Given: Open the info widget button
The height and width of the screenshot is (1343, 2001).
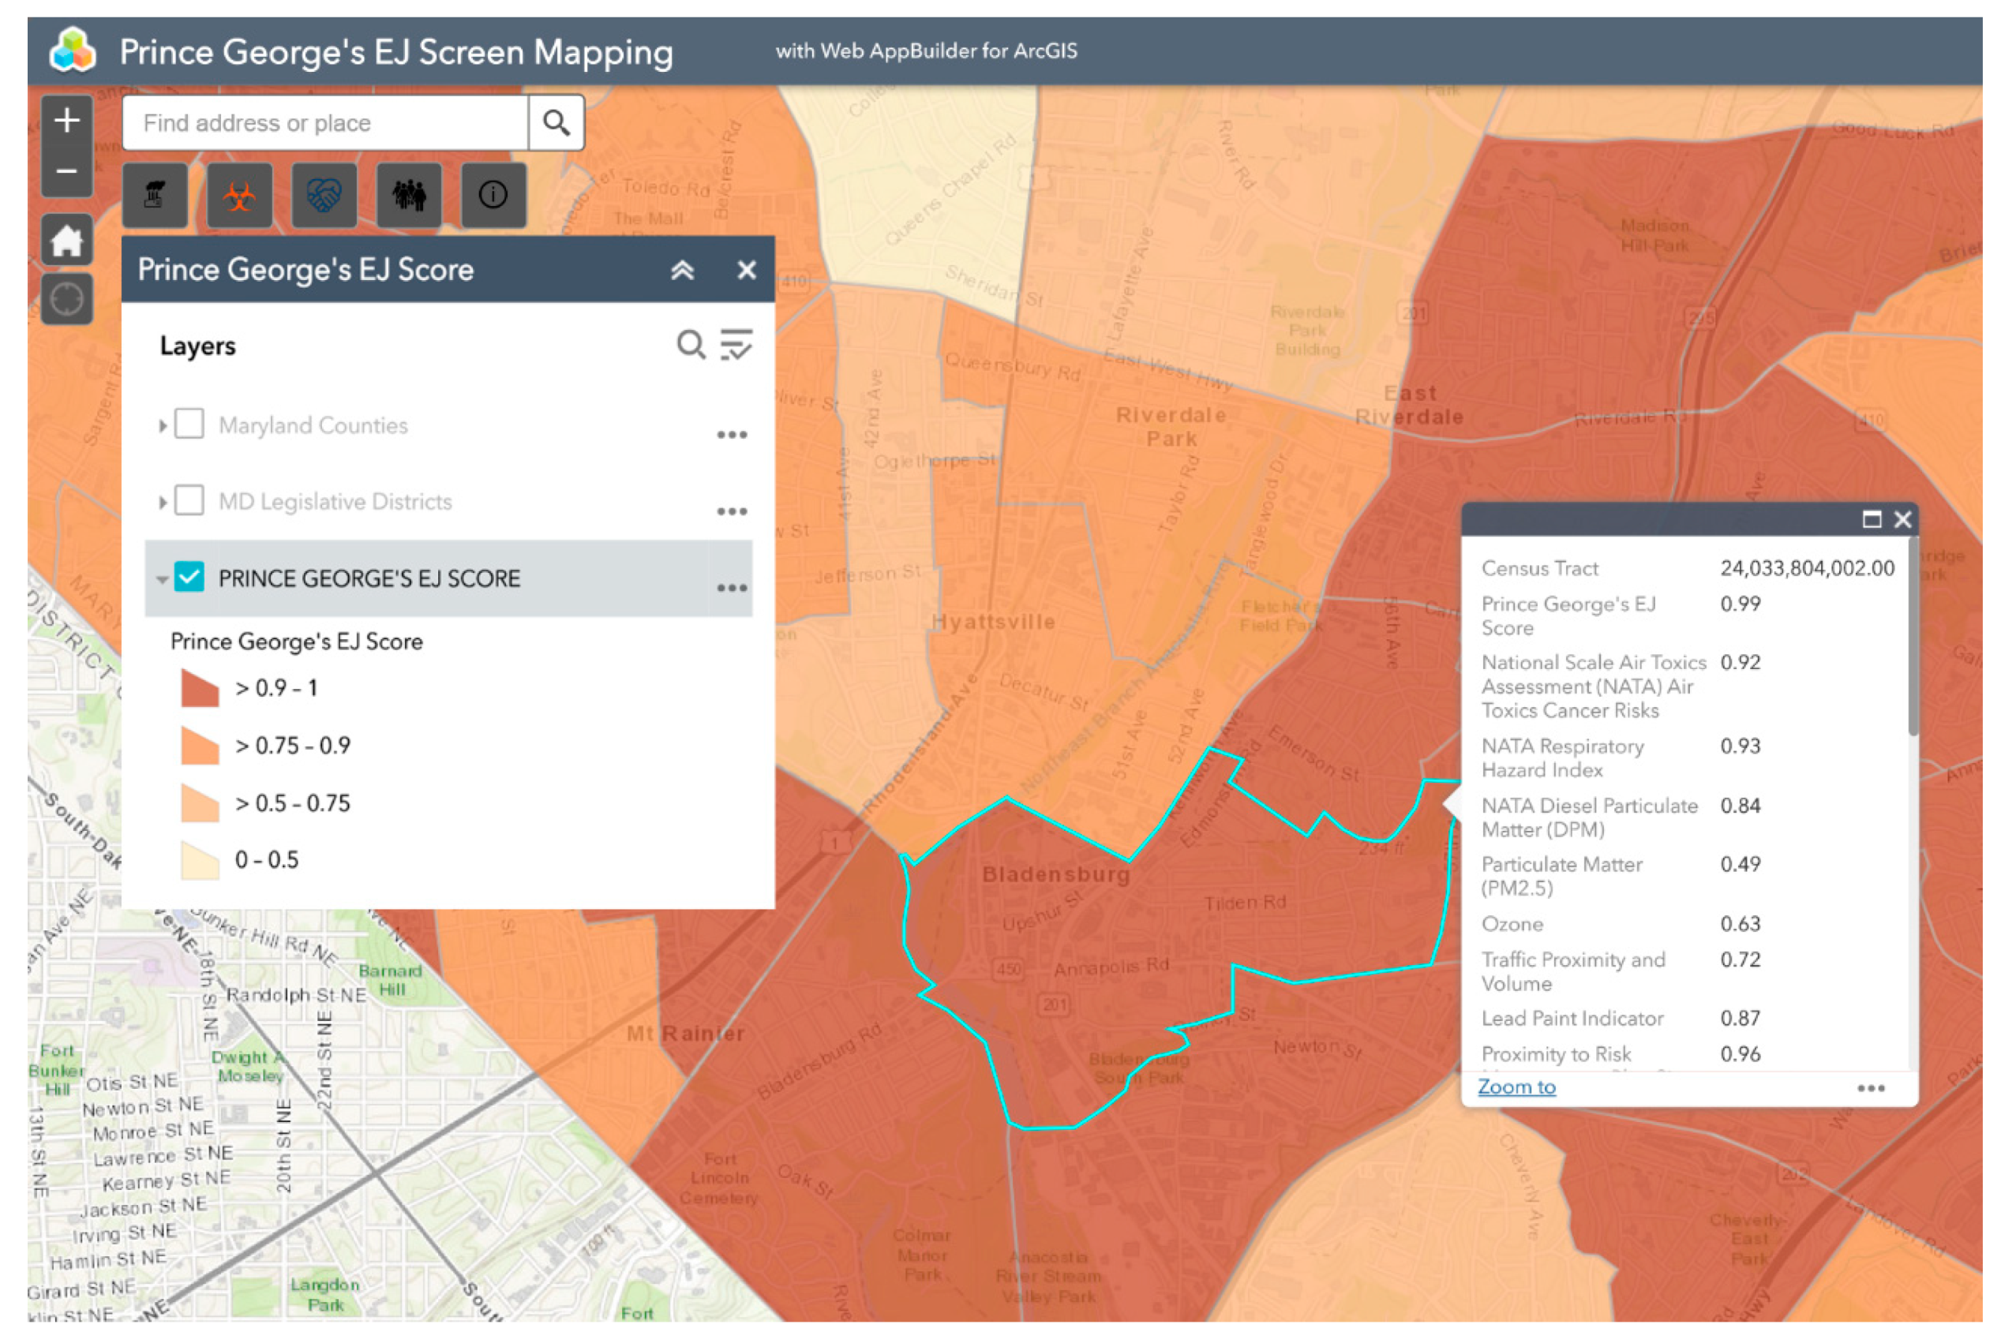Looking at the screenshot, I should point(493,195).
